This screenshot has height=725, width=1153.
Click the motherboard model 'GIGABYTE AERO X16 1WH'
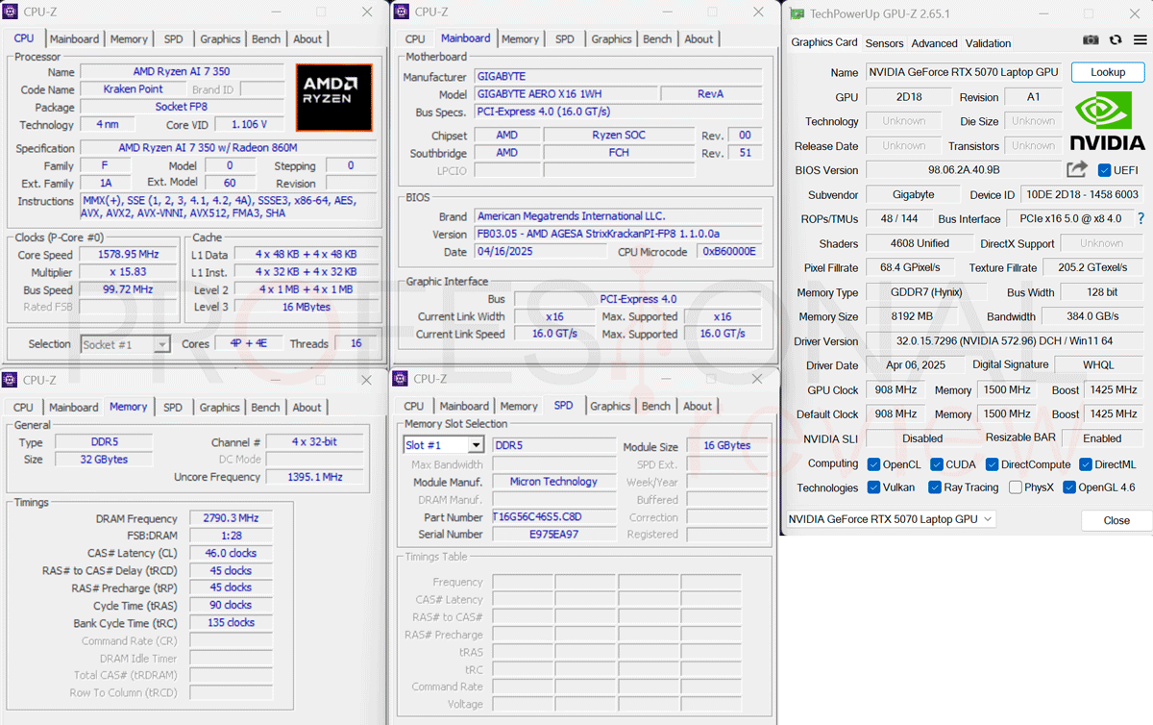point(567,94)
